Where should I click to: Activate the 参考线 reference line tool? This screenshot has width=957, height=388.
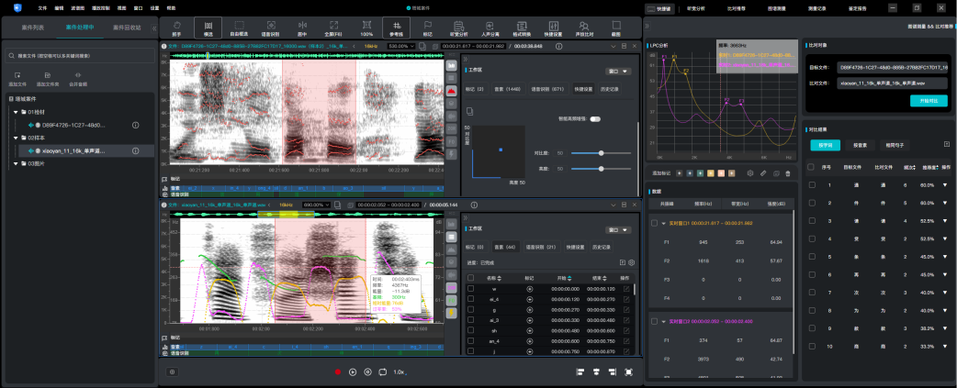(396, 28)
